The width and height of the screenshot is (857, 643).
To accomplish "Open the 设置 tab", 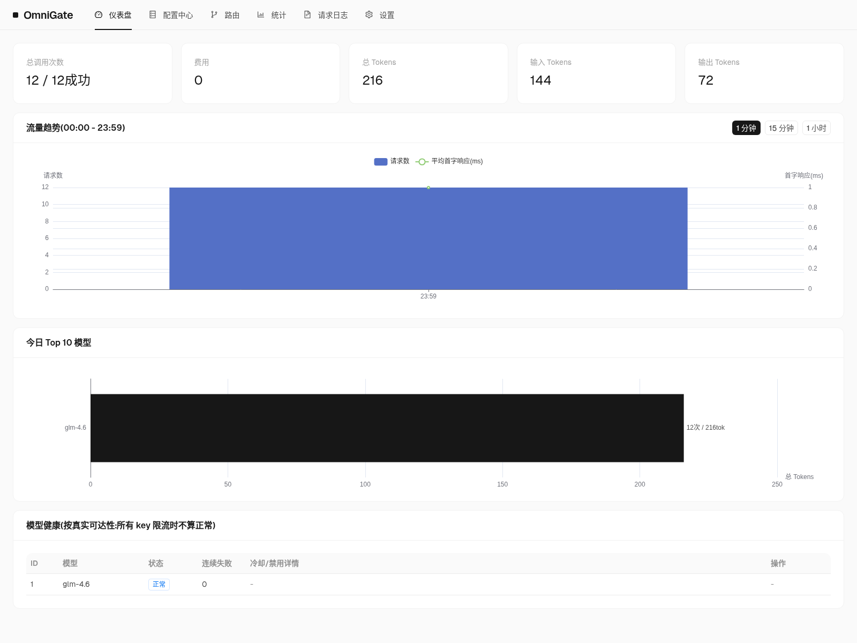I will [x=380, y=15].
